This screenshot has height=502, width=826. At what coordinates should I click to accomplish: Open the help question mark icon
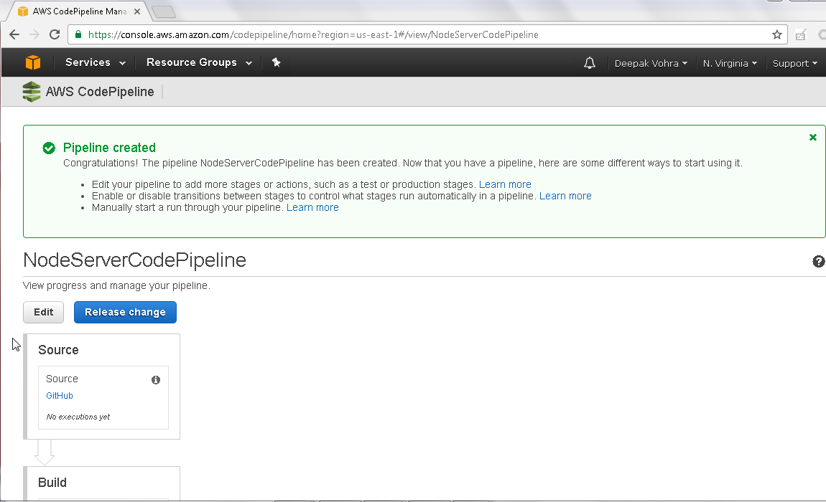[x=819, y=262]
